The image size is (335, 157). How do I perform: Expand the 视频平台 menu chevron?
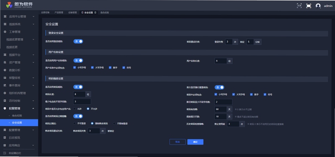pos(33,55)
